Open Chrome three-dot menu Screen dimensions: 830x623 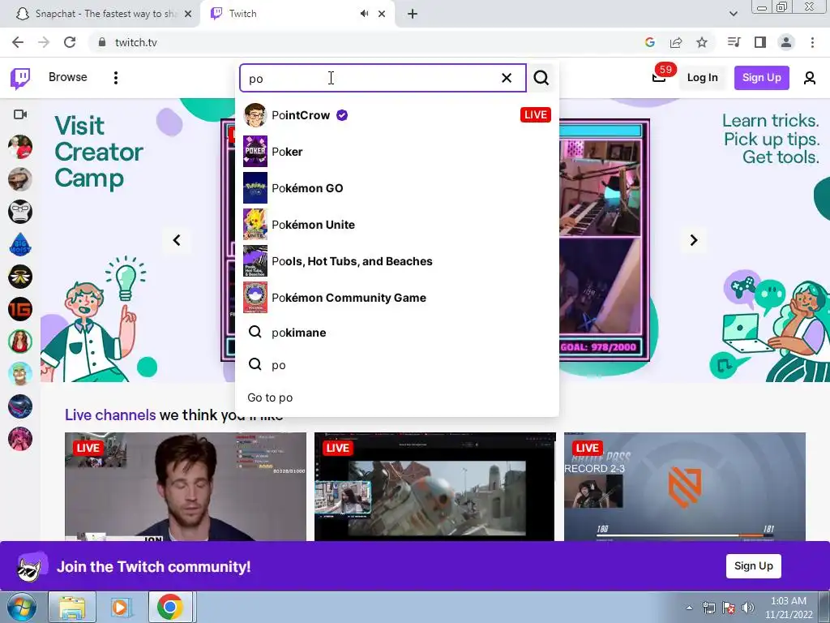(812, 42)
